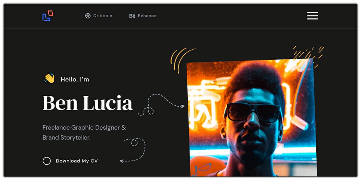Click the Ben Lucia heading

pos(88,103)
